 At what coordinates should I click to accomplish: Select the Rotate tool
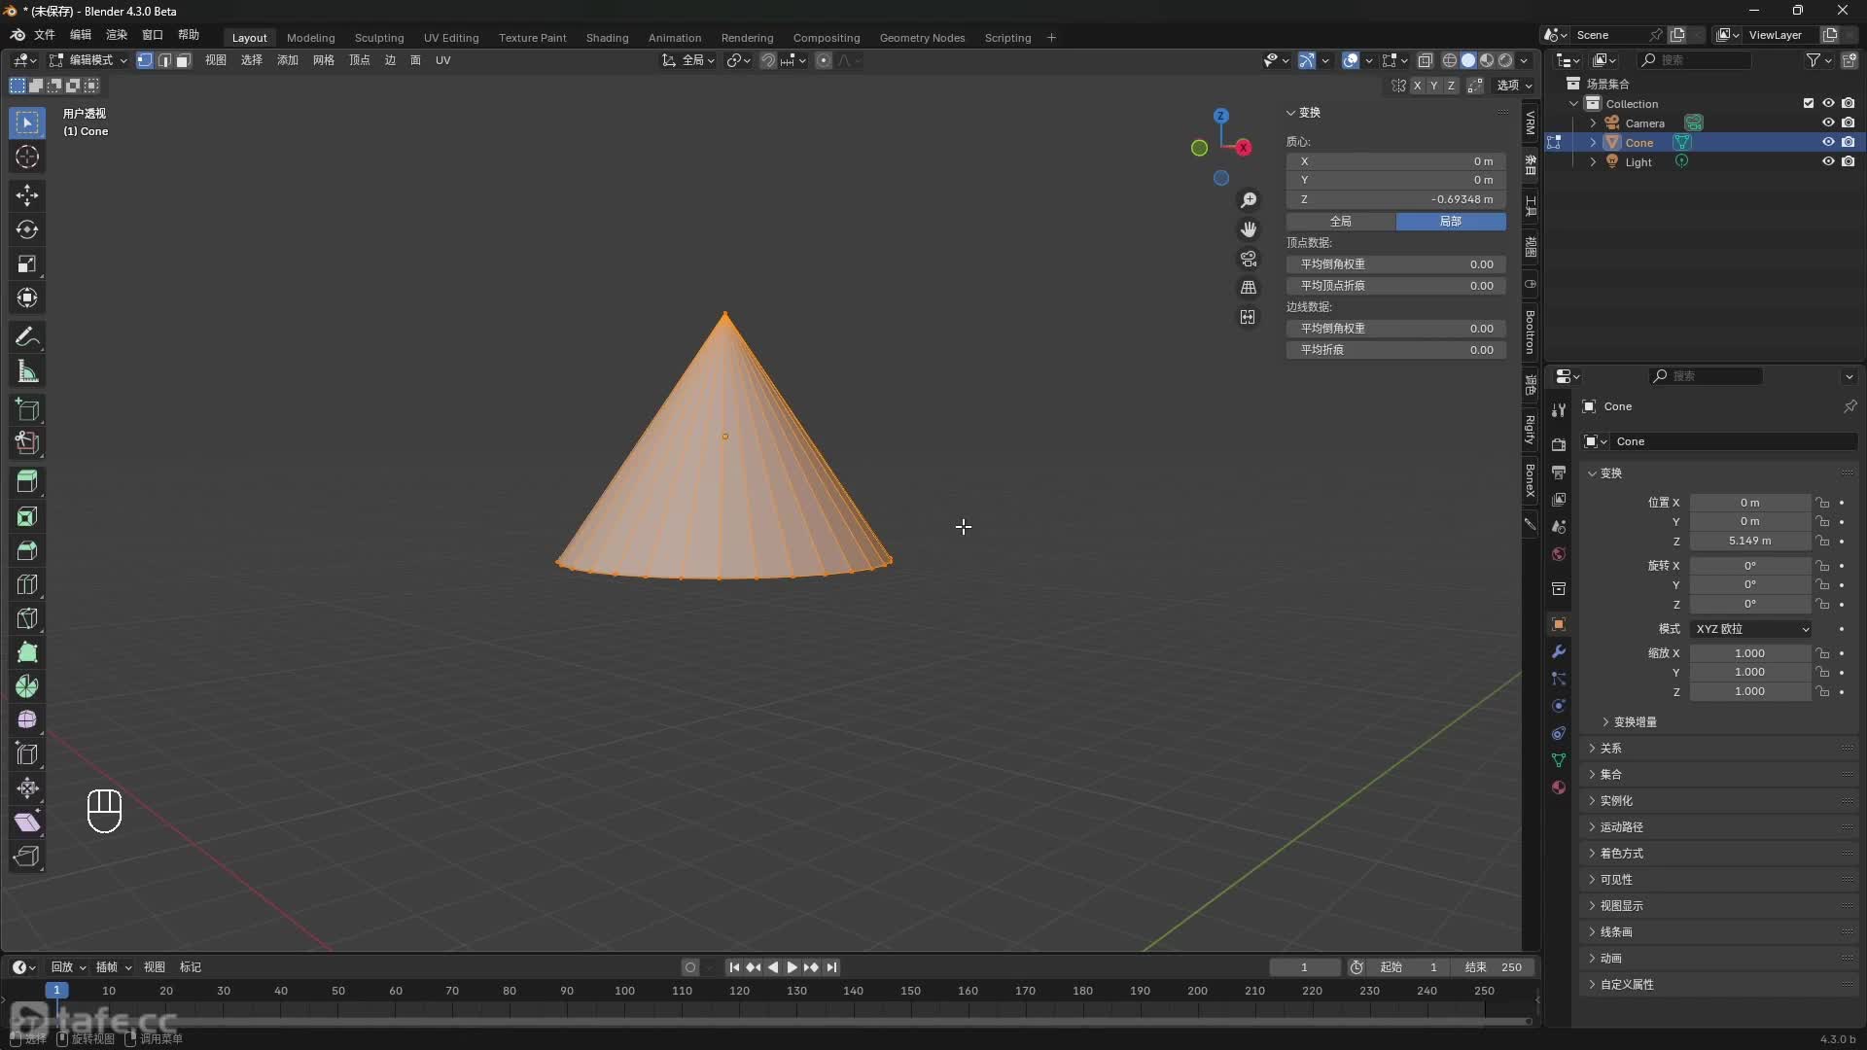[27, 229]
